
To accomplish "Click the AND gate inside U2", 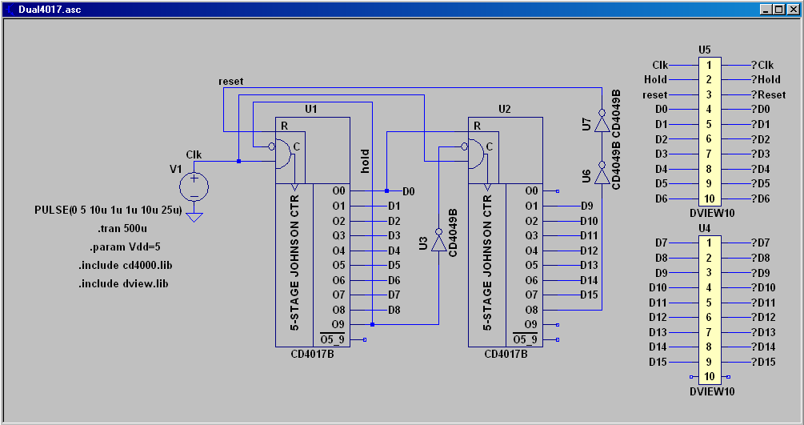I will 475,154.
